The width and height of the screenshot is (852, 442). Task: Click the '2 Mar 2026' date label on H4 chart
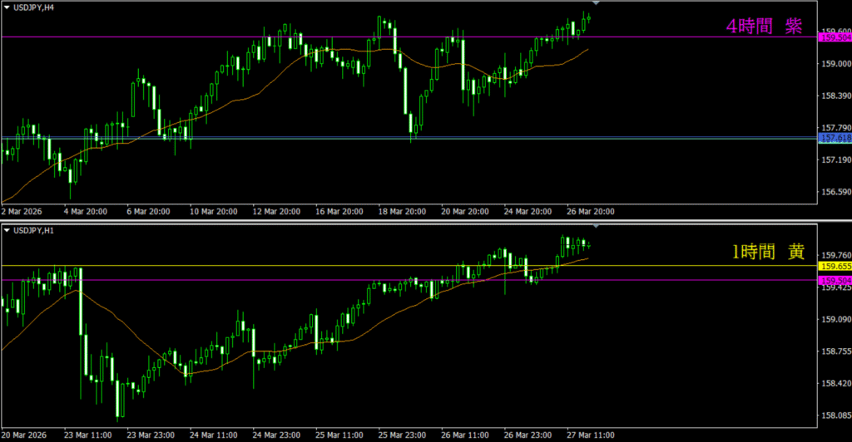26,212
